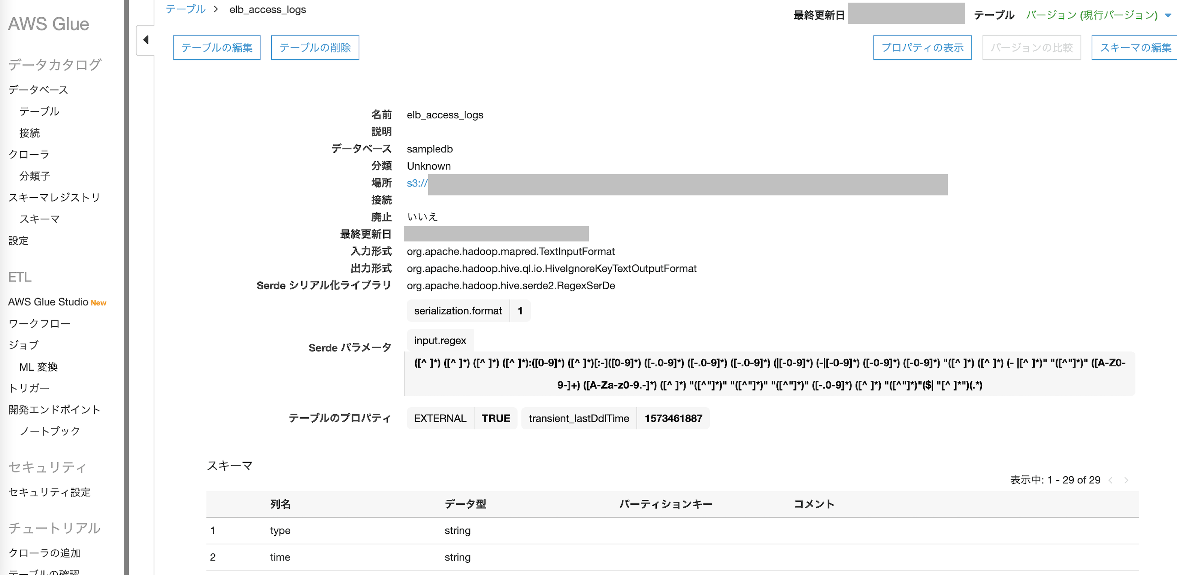Image resolution: width=1177 pixels, height=575 pixels.
Task: Select the type row in the schema table
Action: pos(280,530)
